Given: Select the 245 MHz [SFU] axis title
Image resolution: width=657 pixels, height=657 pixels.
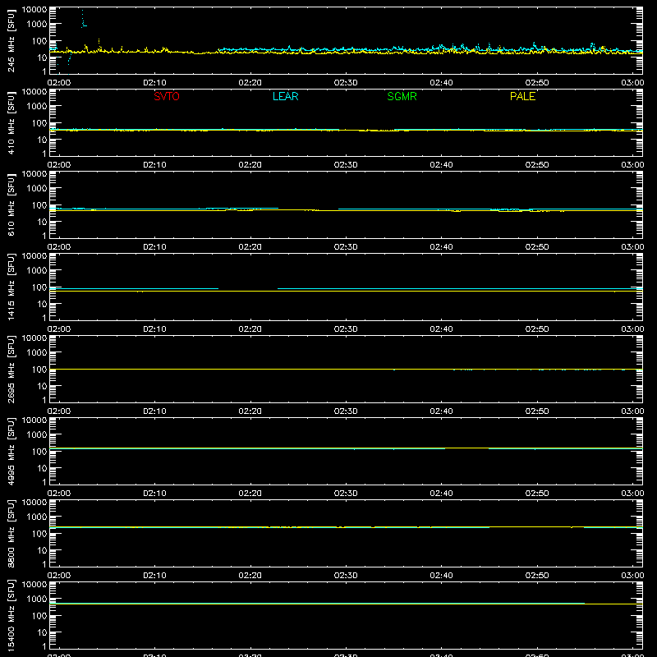Looking at the screenshot, I should [11, 40].
